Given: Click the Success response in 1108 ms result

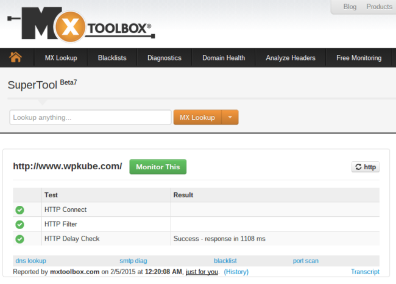Looking at the screenshot, I should coord(219,239).
